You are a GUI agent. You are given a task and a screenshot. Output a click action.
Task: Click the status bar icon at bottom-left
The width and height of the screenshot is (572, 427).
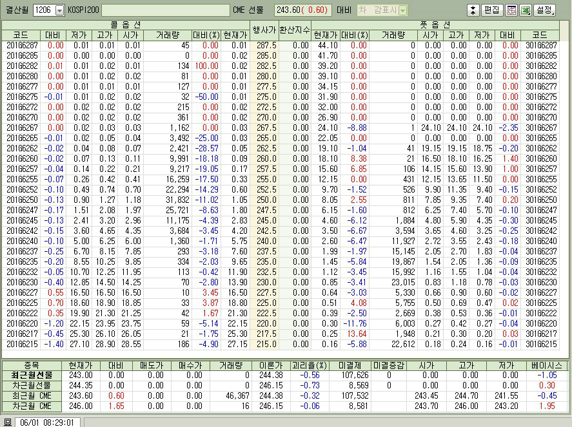pos(8,422)
